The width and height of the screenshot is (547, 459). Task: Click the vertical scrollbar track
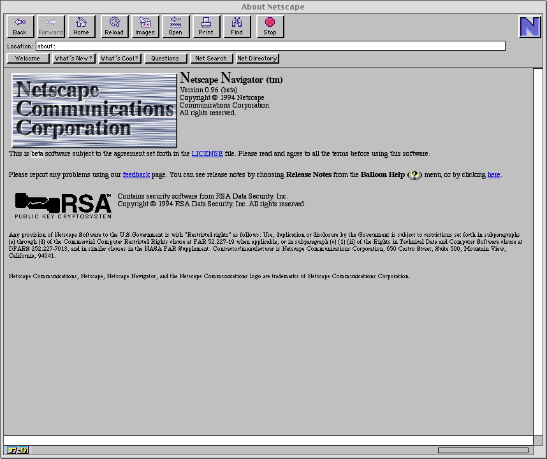pyautogui.click(x=537, y=251)
